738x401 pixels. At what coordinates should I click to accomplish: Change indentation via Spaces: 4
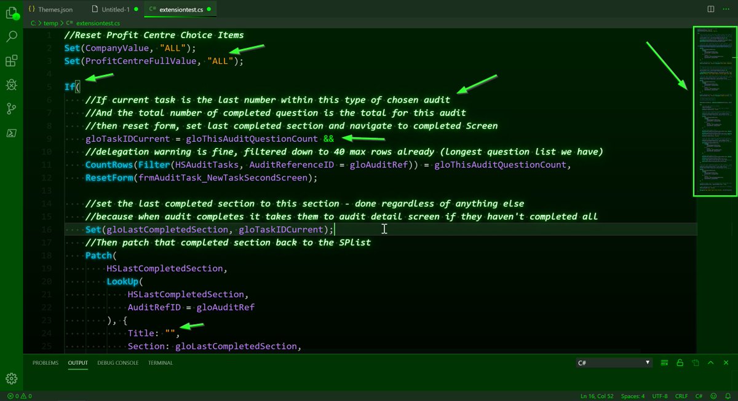633,396
